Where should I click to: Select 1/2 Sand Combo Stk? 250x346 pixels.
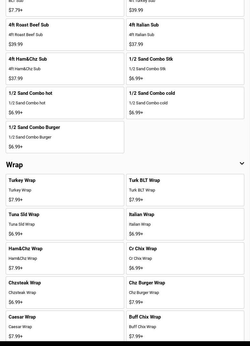pos(185,69)
